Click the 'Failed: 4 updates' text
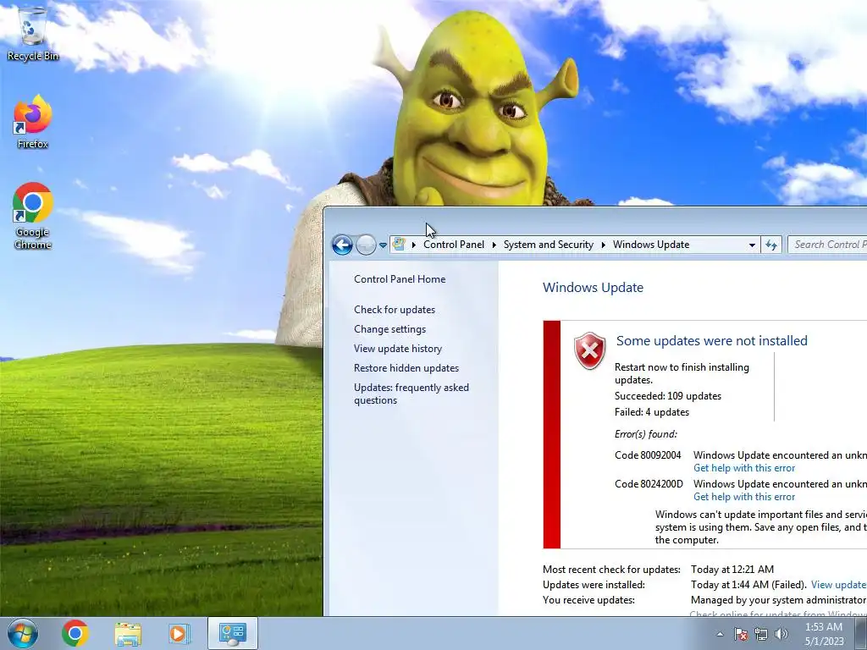The height and width of the screenshot is (650, 867). (x=652, y=412)
